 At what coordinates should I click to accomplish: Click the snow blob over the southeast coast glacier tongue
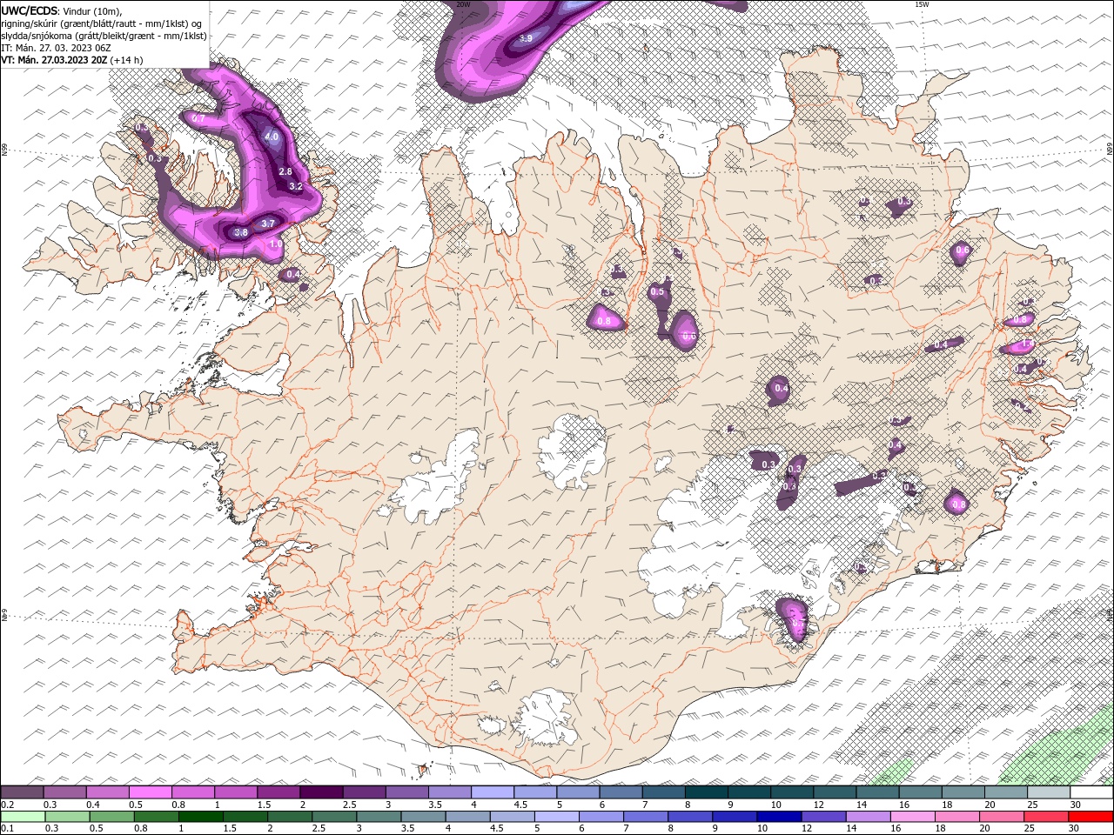[792, 619]
